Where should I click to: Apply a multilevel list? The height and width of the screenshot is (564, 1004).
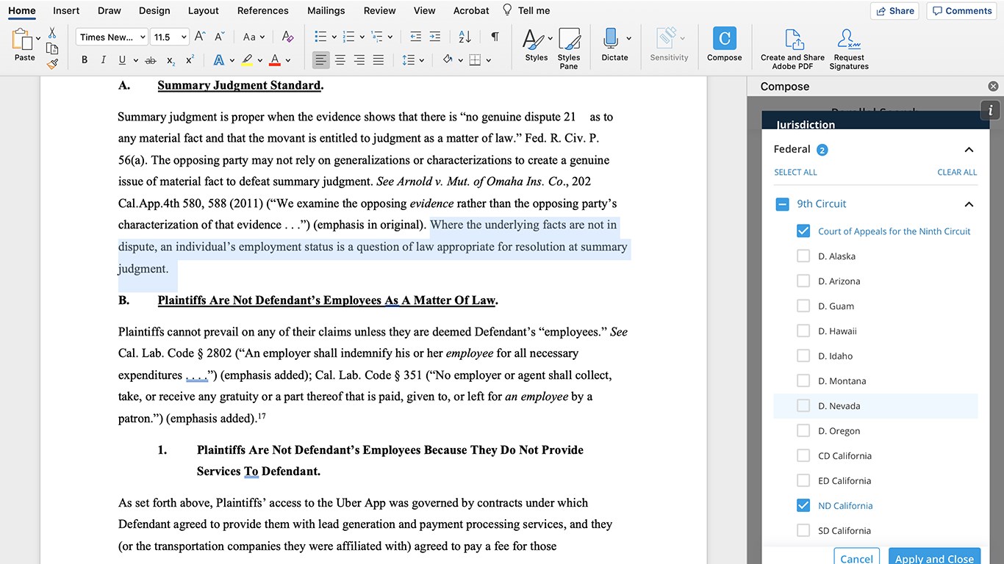377,37
